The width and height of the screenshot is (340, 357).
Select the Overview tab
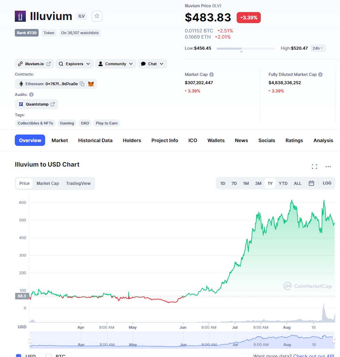pos(30,140)
